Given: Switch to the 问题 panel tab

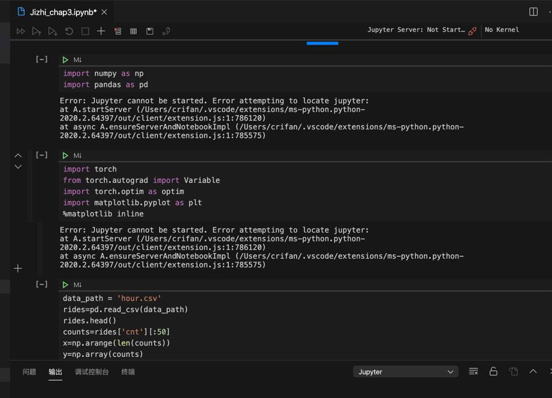Looking at the screenshot, I should tap(29, 372).
